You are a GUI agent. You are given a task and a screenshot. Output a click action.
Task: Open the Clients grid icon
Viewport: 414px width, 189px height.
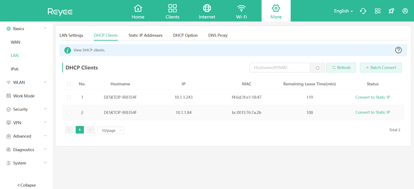[172, 8]
